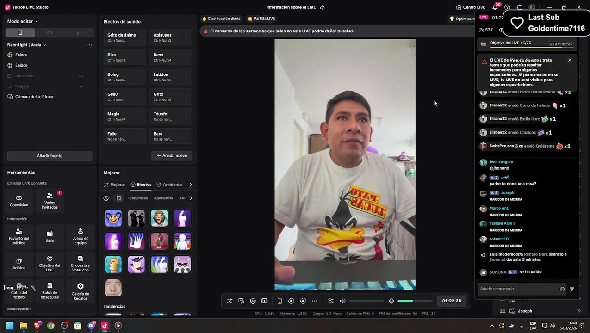The image size is (590, 333).
Task: Open Coemisión tool
Action: pyautogui.click(x=19, y=200)
